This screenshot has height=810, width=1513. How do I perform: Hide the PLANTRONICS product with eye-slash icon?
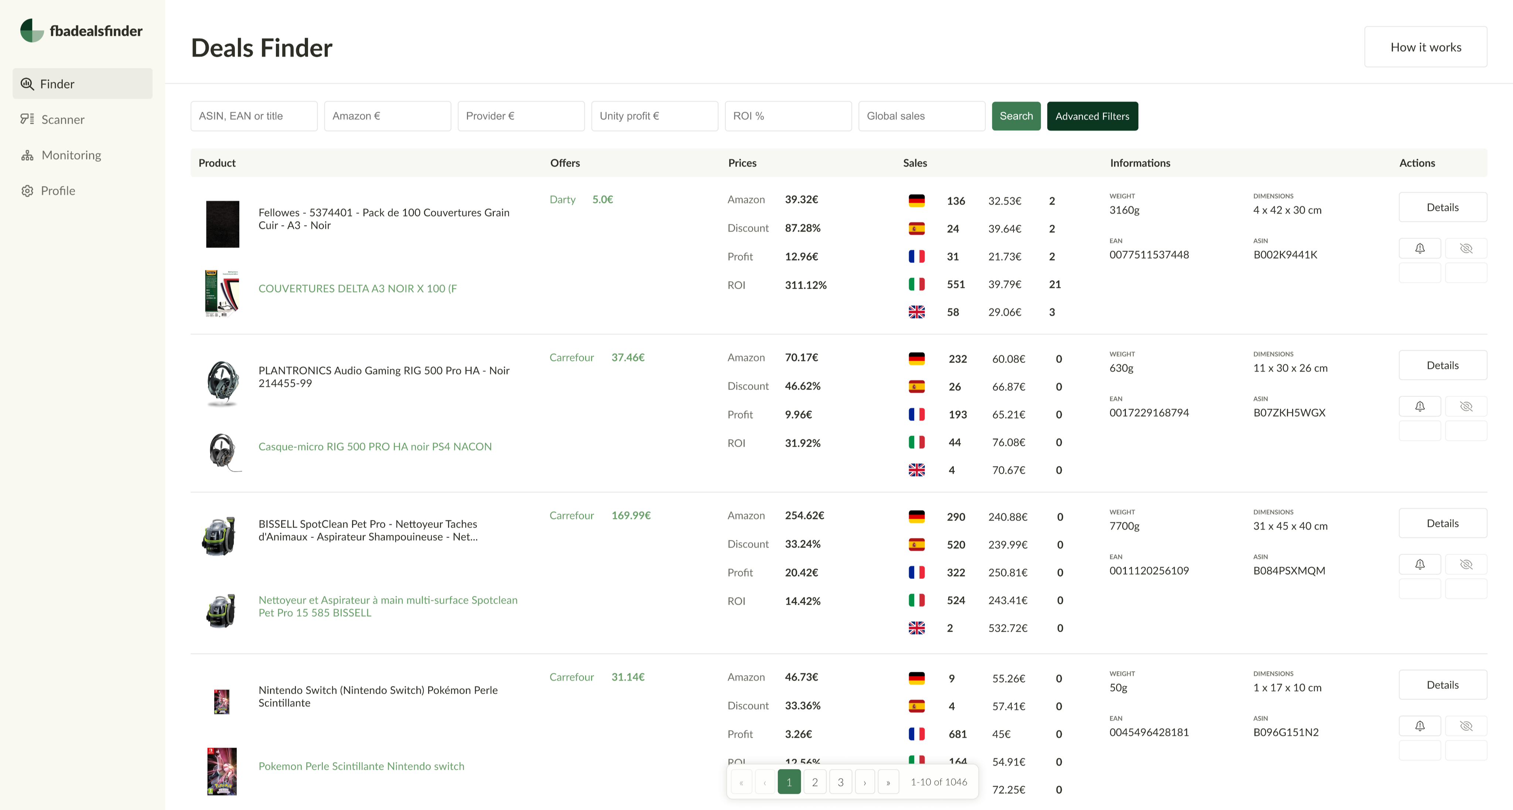(x=1466, y=406)
